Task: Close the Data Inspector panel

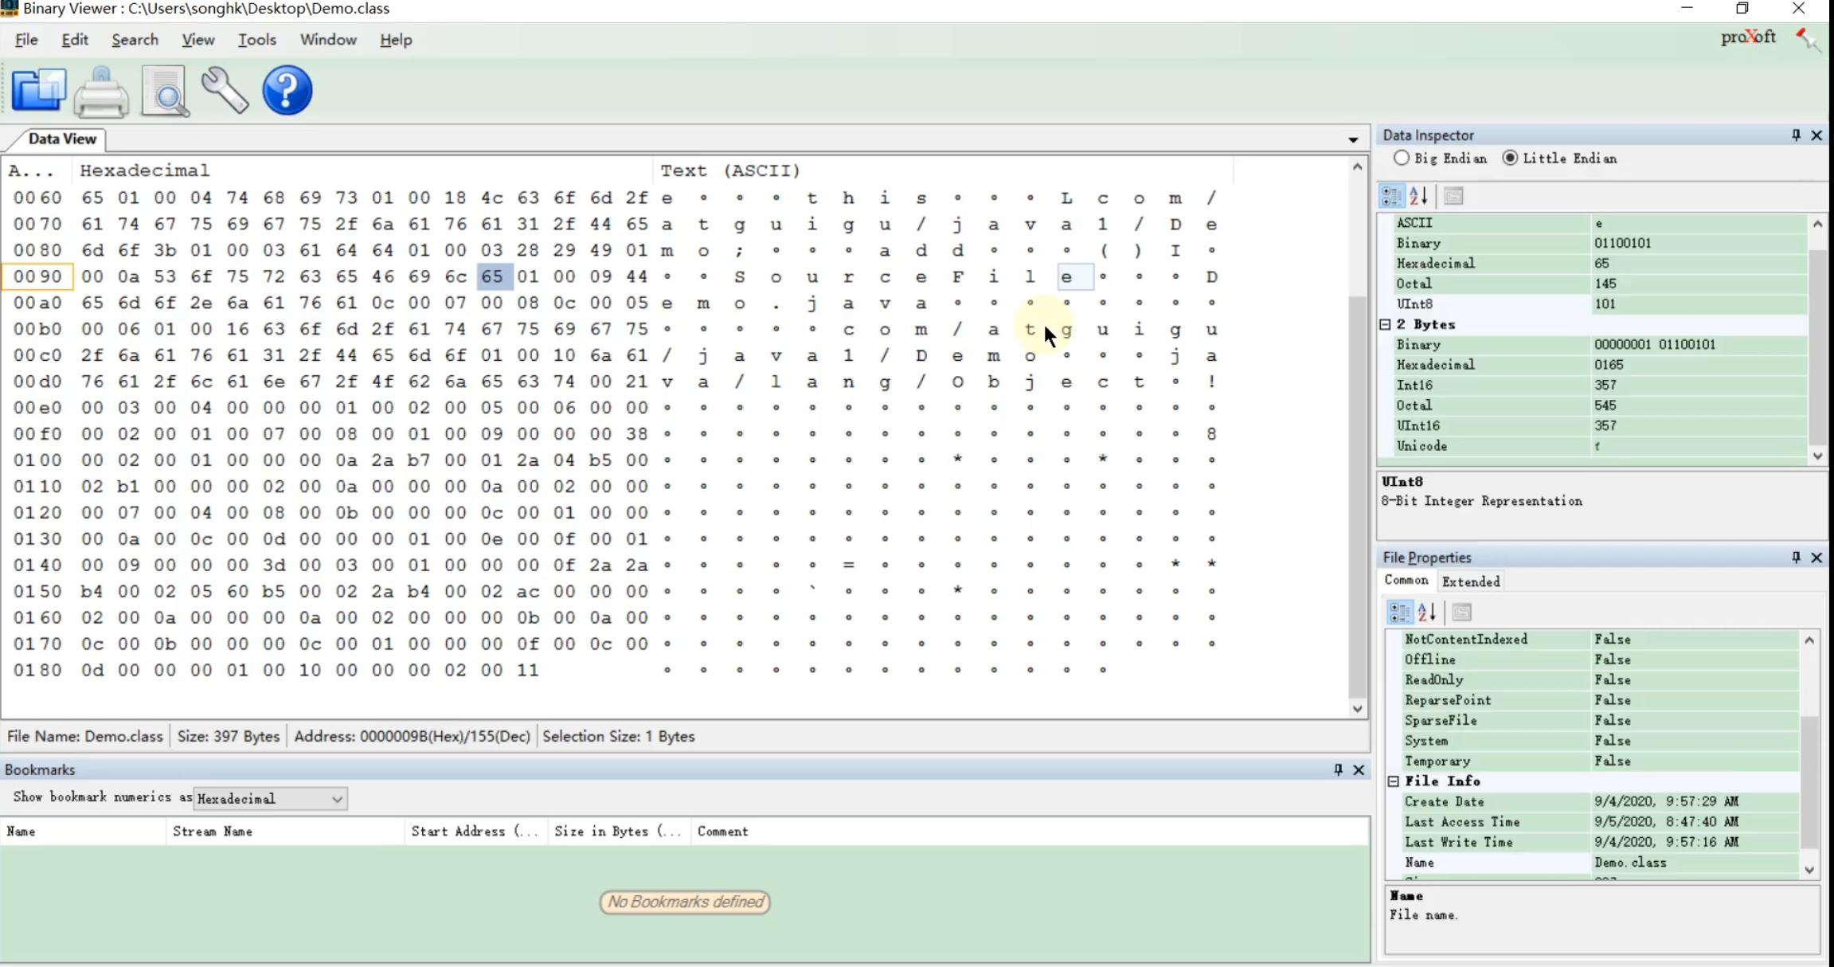Action: coord(1816,135)
